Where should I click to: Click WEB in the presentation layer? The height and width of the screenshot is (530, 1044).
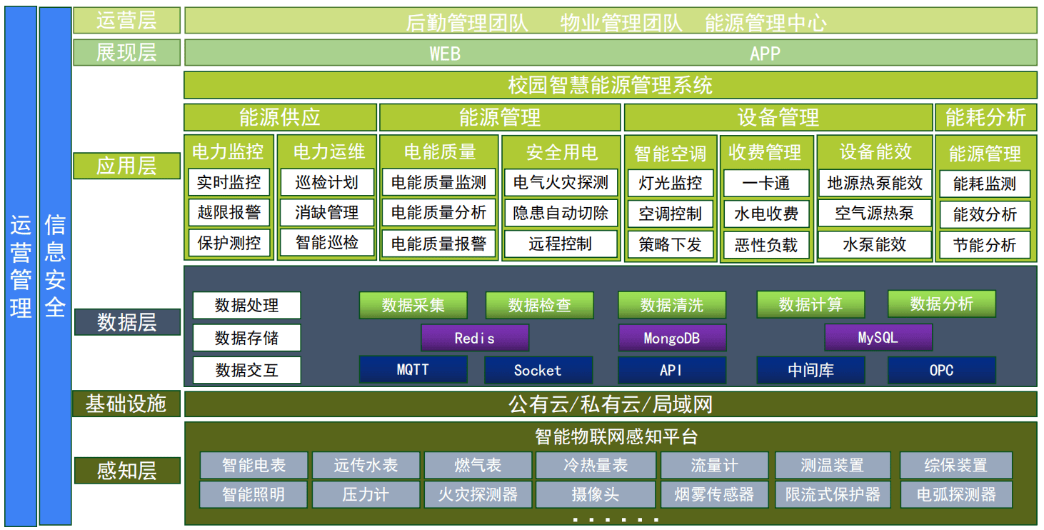pos(445,54)
